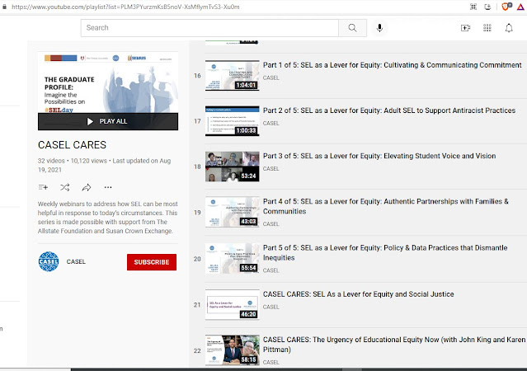This screenshot has height=371, width=527.
Task: Open The Urgency of Educational Equity Now video
Action: pyautogui.click(x=394, y=345)
